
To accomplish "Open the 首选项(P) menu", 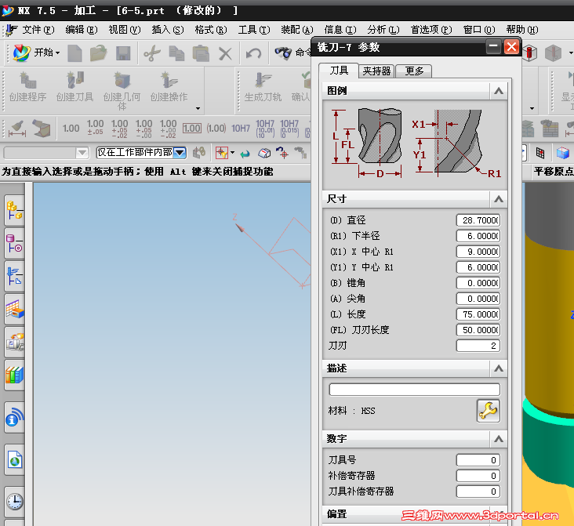I will (x=431, y=30).
